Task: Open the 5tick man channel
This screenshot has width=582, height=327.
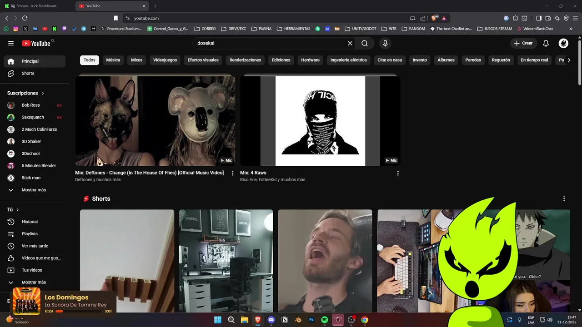Action: coord(35,178)
